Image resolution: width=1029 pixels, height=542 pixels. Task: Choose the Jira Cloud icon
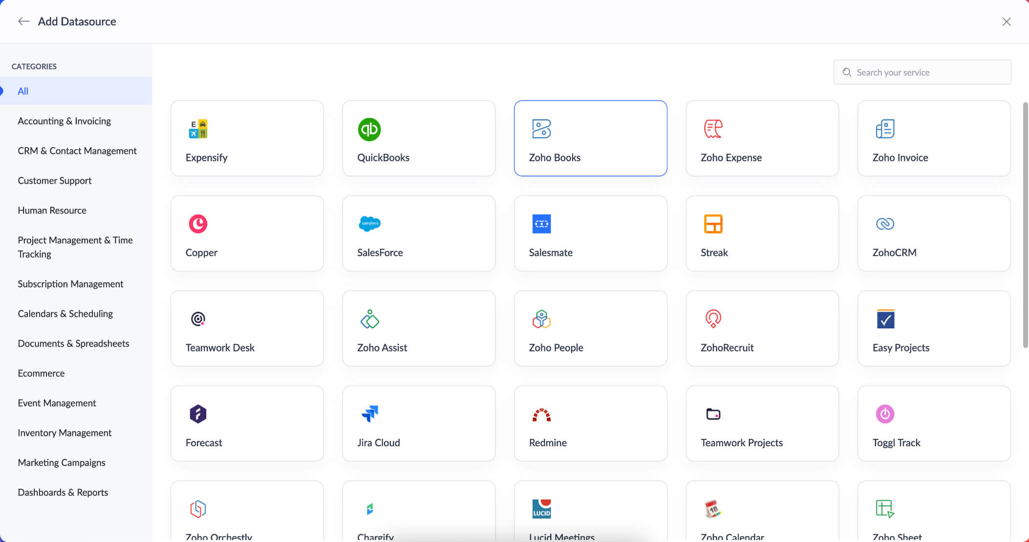click(x=369, y=413)
